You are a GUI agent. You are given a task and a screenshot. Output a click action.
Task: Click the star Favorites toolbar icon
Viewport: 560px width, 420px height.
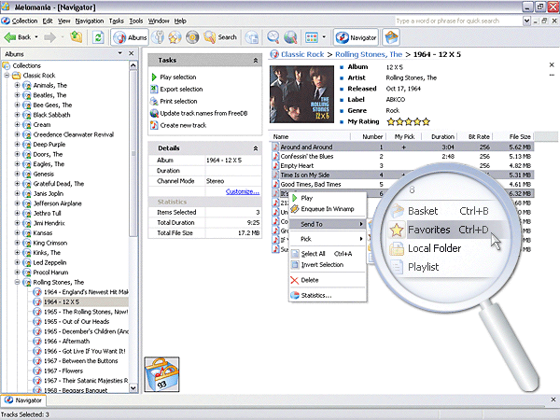175,37
